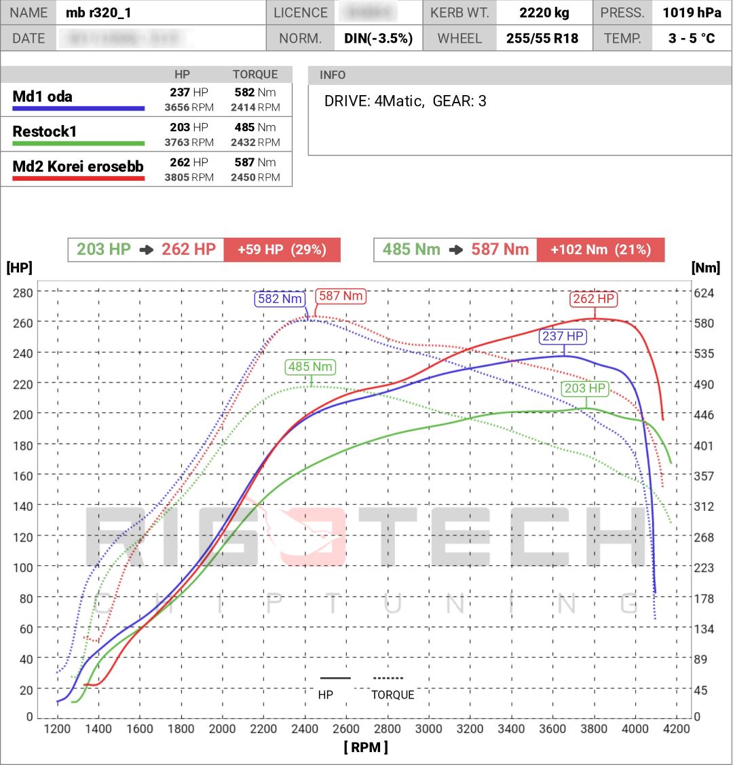733x765 pixels.
Task: Click the norm value 'DIN(-3.5%)'
Action: point(378,38)
